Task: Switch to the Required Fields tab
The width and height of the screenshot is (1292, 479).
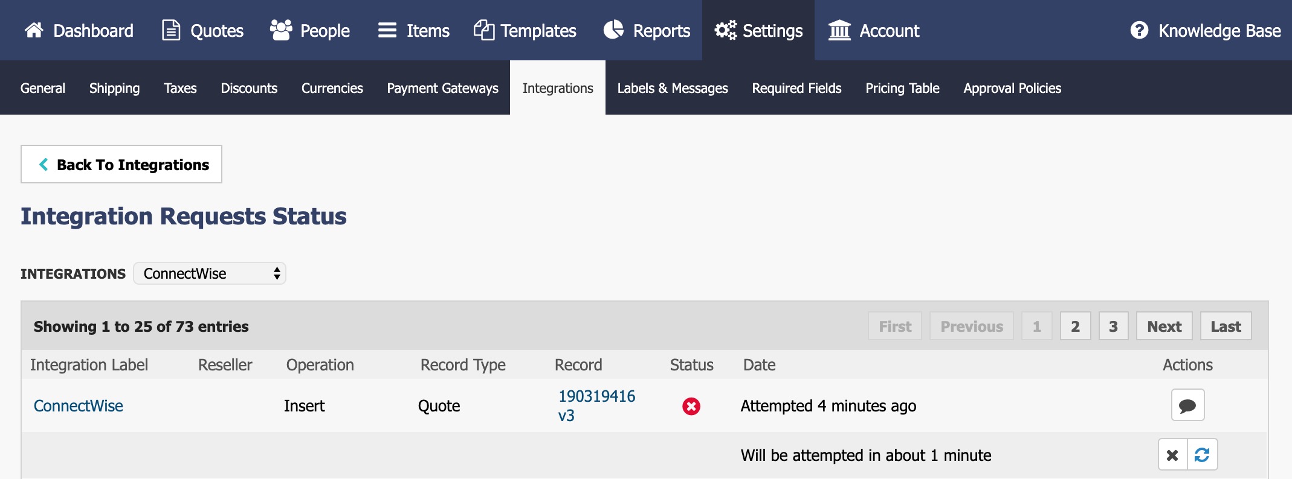Action: click(x=796, y=88)
